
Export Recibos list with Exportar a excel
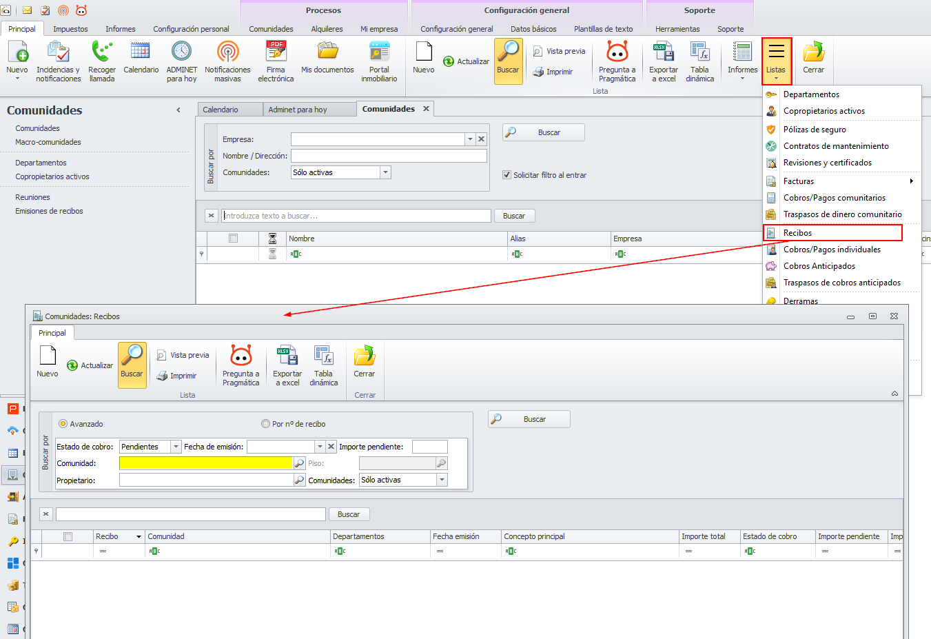pos(287,365)
